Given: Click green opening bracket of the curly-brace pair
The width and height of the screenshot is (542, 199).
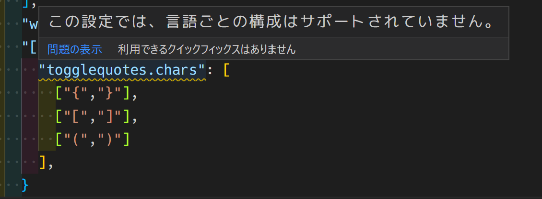Looking at the screenshot, I should point(60,94).
